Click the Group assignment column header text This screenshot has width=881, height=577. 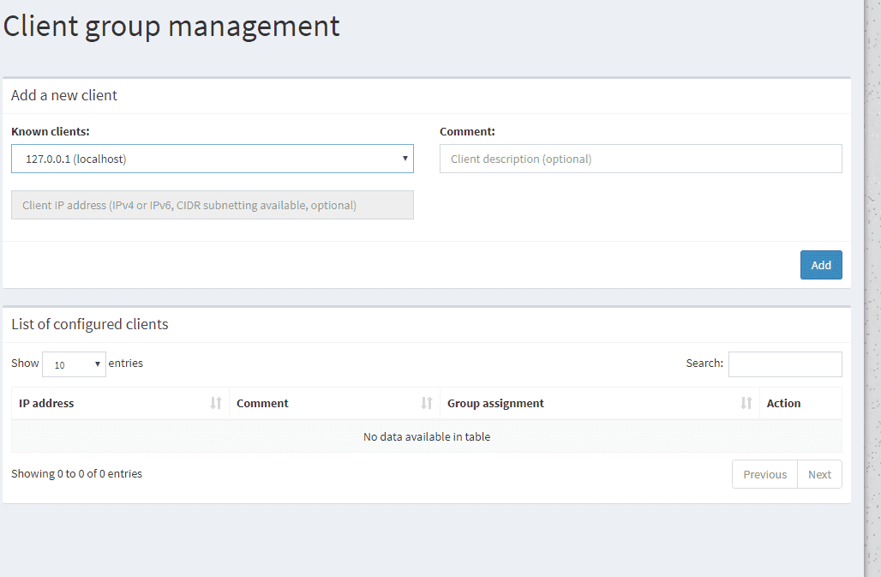pyautogui.click(x=495, y=403)
